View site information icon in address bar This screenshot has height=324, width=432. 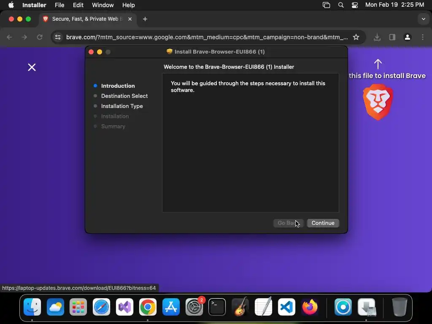(57, 37)
